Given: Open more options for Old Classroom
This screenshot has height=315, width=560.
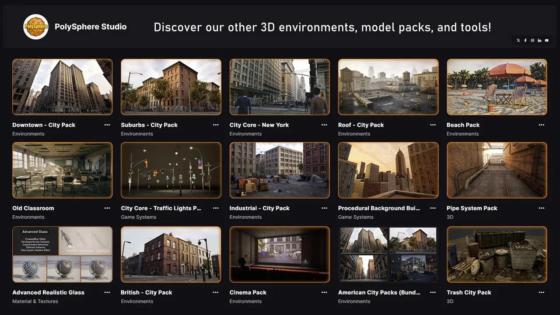Looking at the screenshot, I should pyautogui.click(x=107, y=208).
